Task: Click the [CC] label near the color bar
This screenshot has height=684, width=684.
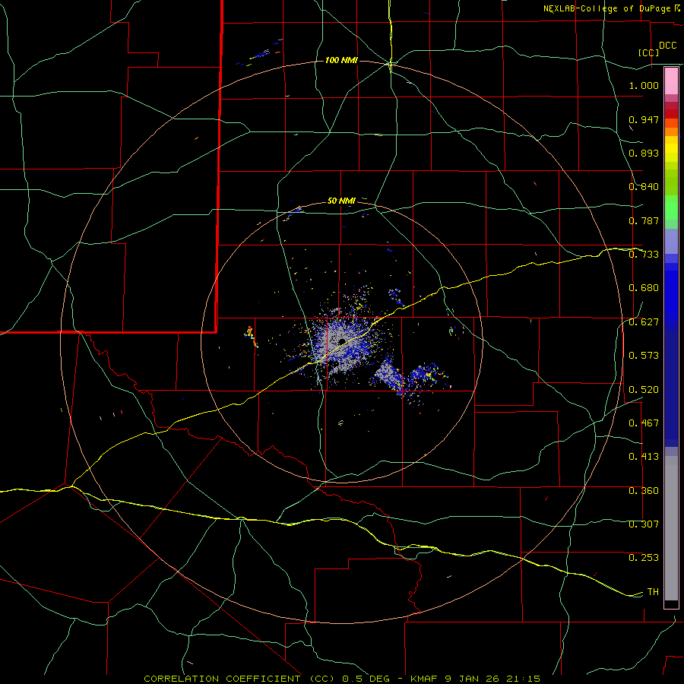Action: point(648,52)
